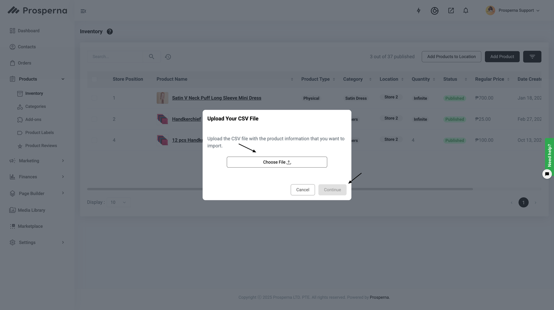Screen dimensions: 554x310
Task: Click the Prosperna logo
Action: [x=37, y=11]
